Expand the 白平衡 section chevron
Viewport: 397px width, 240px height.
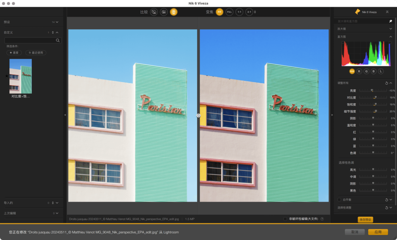[391, 200]
